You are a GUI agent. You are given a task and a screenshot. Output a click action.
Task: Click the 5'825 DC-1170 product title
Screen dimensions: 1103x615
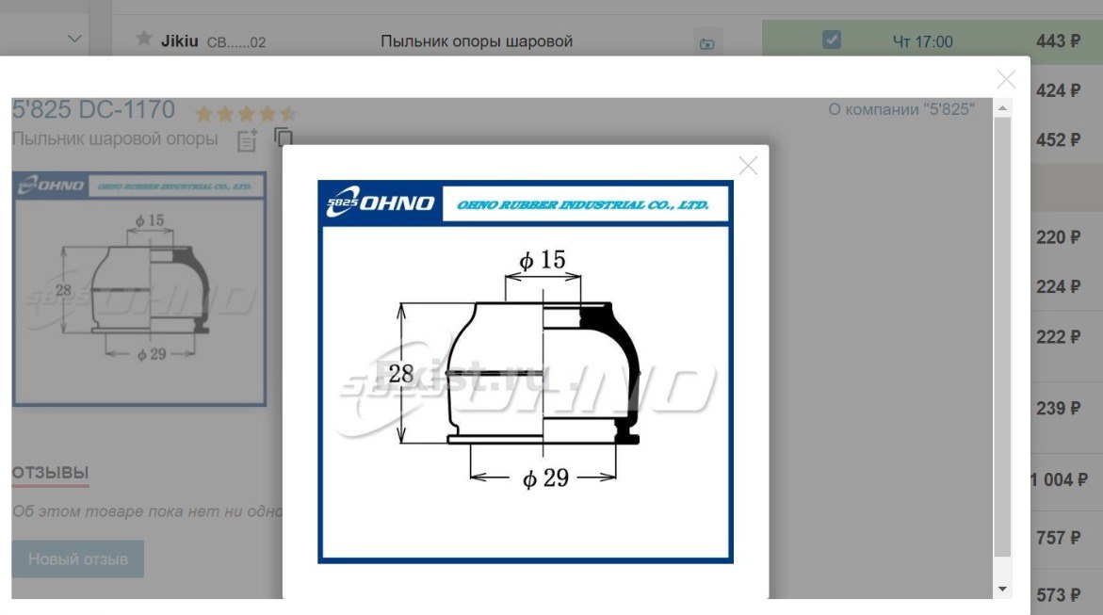[93, 110]
